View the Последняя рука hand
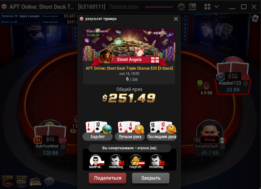Screen dimensions: 261x189 (162, 131)
